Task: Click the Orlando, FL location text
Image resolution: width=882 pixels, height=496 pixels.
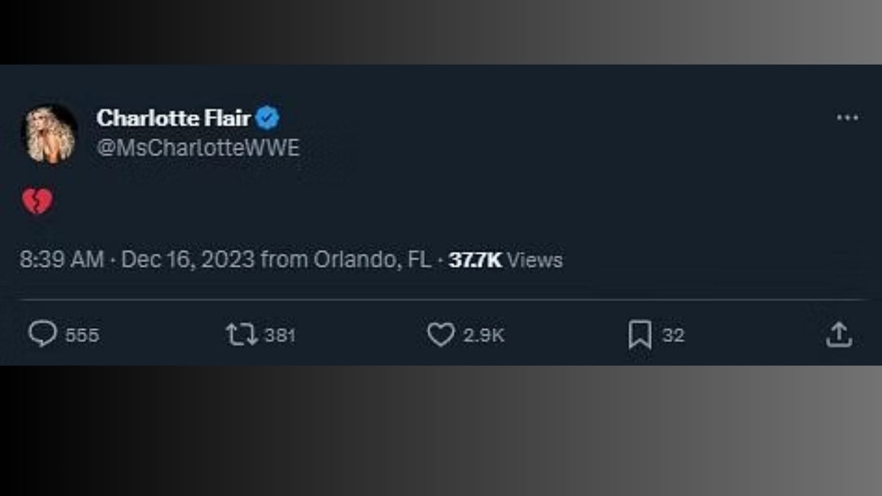Action: pyautogui.click(x=373, y=259)
